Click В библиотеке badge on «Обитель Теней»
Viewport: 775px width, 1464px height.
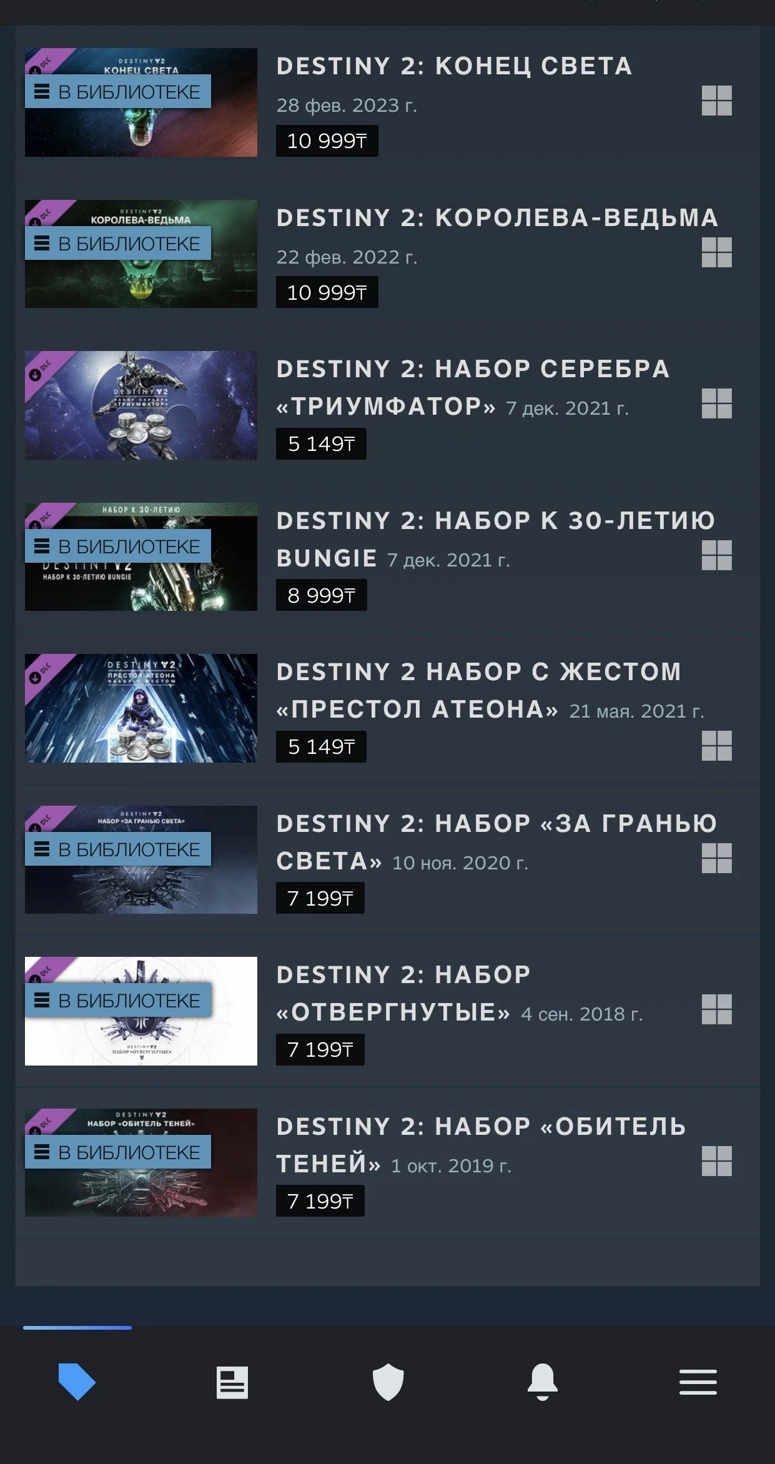coord(118,1152)
